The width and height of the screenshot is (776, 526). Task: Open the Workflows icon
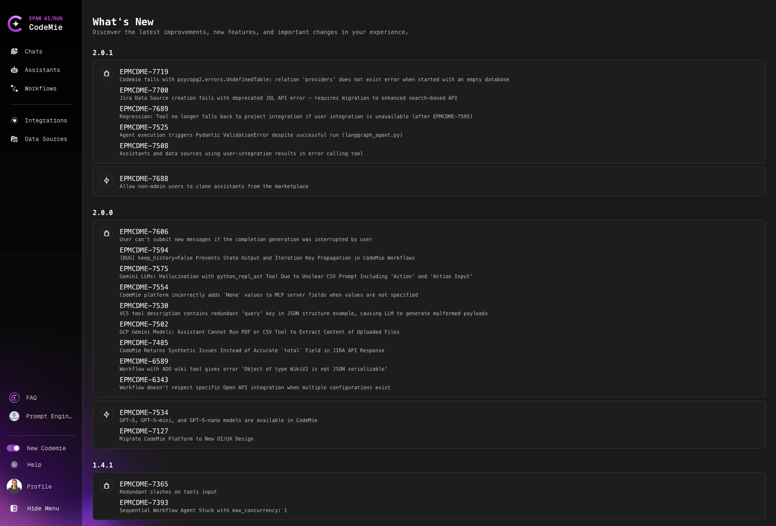tap(14, 88)
